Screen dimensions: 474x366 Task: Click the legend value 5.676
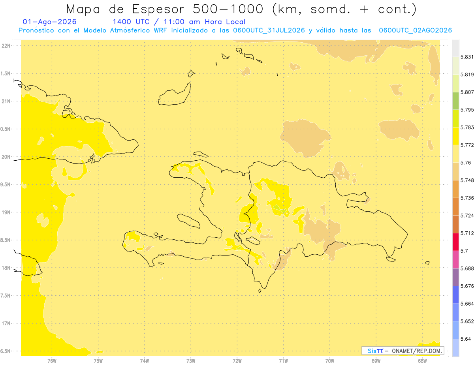click(467, 286)
